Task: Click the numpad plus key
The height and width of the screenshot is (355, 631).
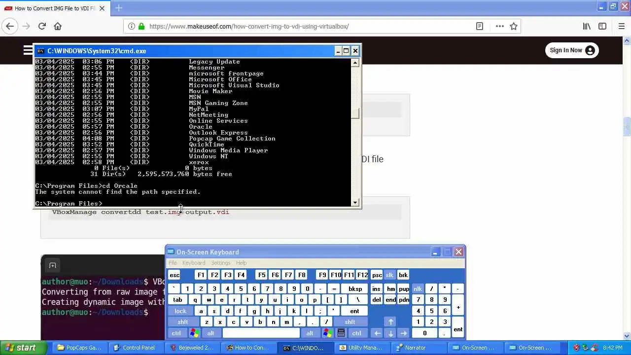Action: [458, 306]
